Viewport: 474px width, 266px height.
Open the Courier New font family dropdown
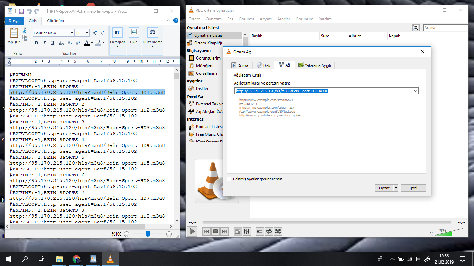coord(72,33)
